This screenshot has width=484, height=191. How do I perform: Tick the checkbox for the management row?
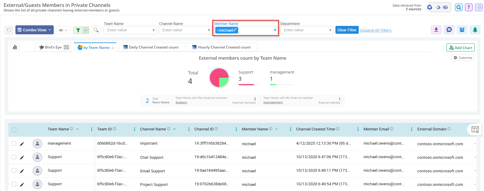tap(14, 143)
